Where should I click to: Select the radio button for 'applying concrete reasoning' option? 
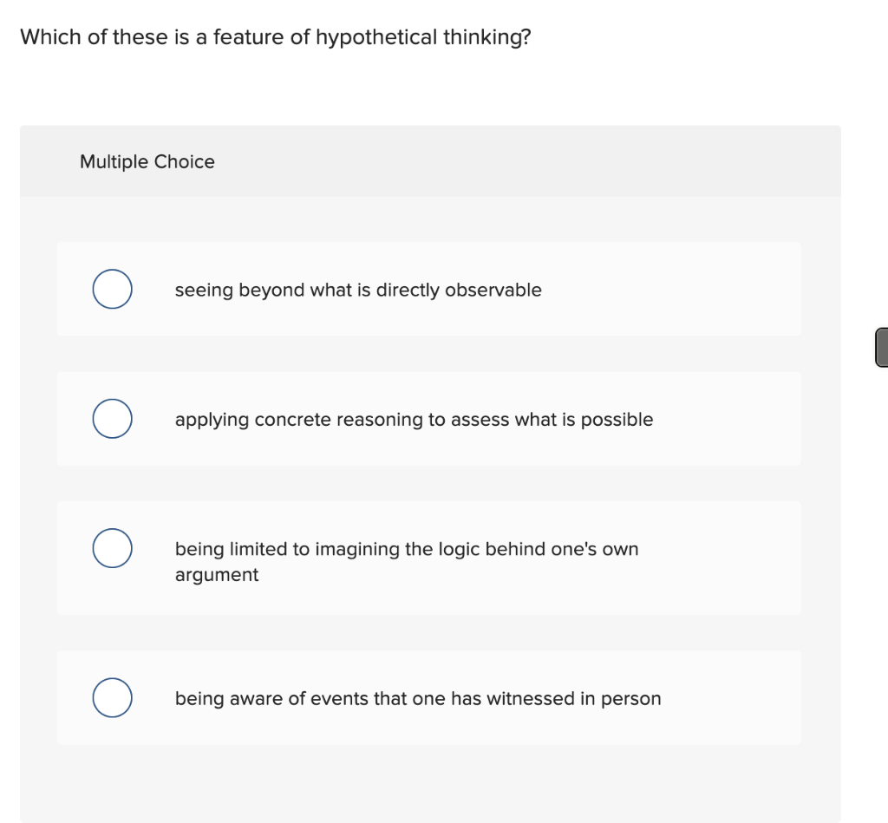point(112,418)
